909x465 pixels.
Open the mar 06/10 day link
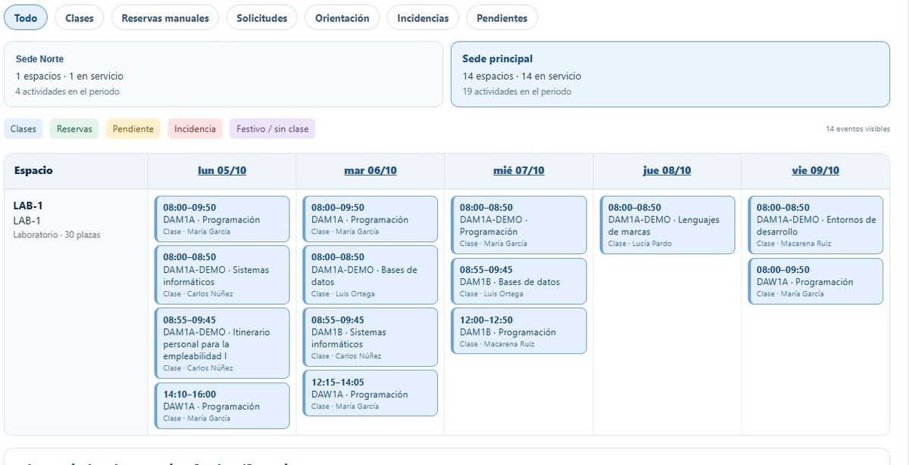point(370,171)
